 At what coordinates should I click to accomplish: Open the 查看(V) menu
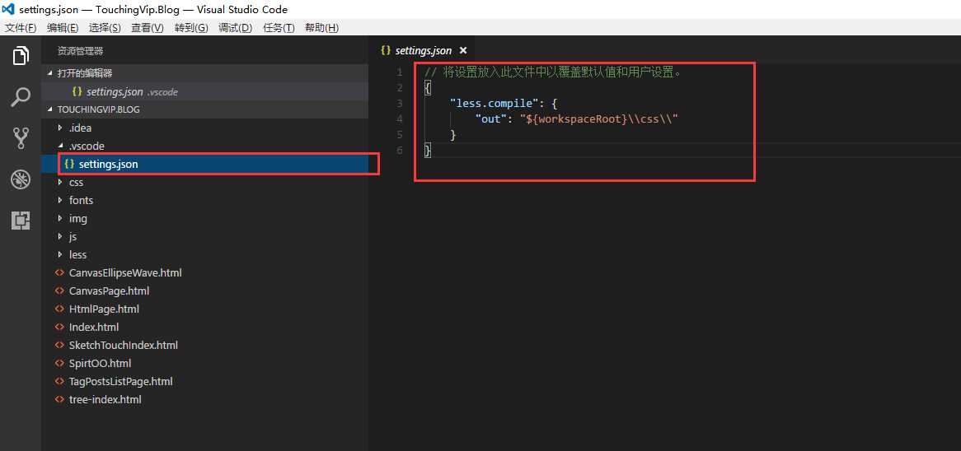[x=148, y=27]
